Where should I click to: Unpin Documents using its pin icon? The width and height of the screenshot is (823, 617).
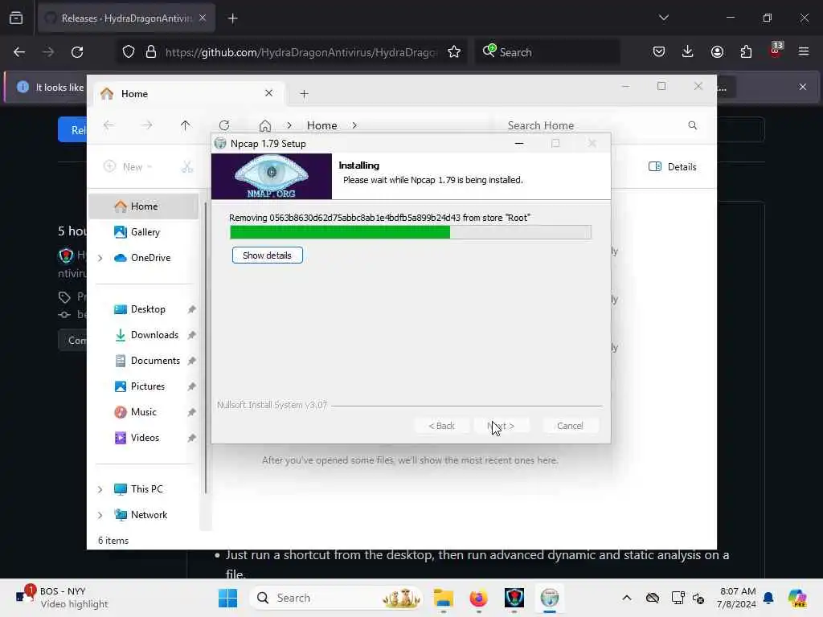(x=191, y=361)
